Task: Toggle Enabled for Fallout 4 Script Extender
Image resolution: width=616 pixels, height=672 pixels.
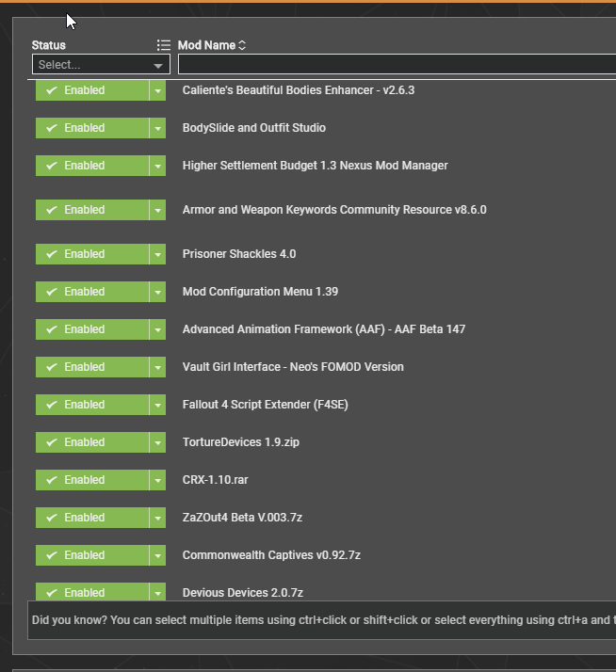Action: click(92, 405)
